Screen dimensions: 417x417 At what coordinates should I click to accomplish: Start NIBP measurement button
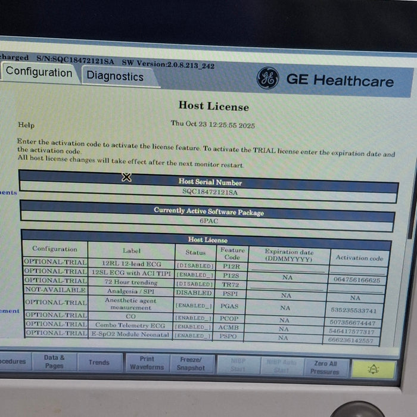pos(238,365)
